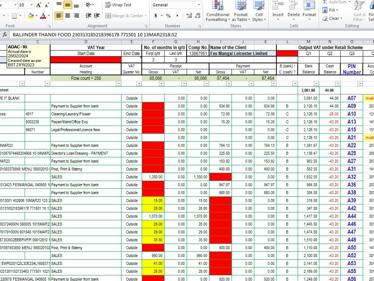This screenshot has width=374, height=281.
Task: Open PIN Number filter dropdown
Action: click(x=360, y=84)
